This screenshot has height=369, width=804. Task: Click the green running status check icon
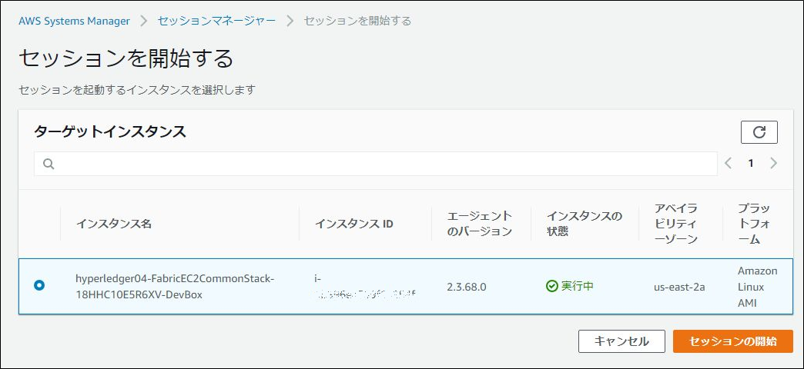tap(551, 286)
